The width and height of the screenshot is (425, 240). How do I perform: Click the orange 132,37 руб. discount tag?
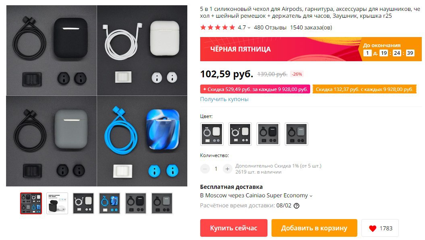(x=364, y=89)
